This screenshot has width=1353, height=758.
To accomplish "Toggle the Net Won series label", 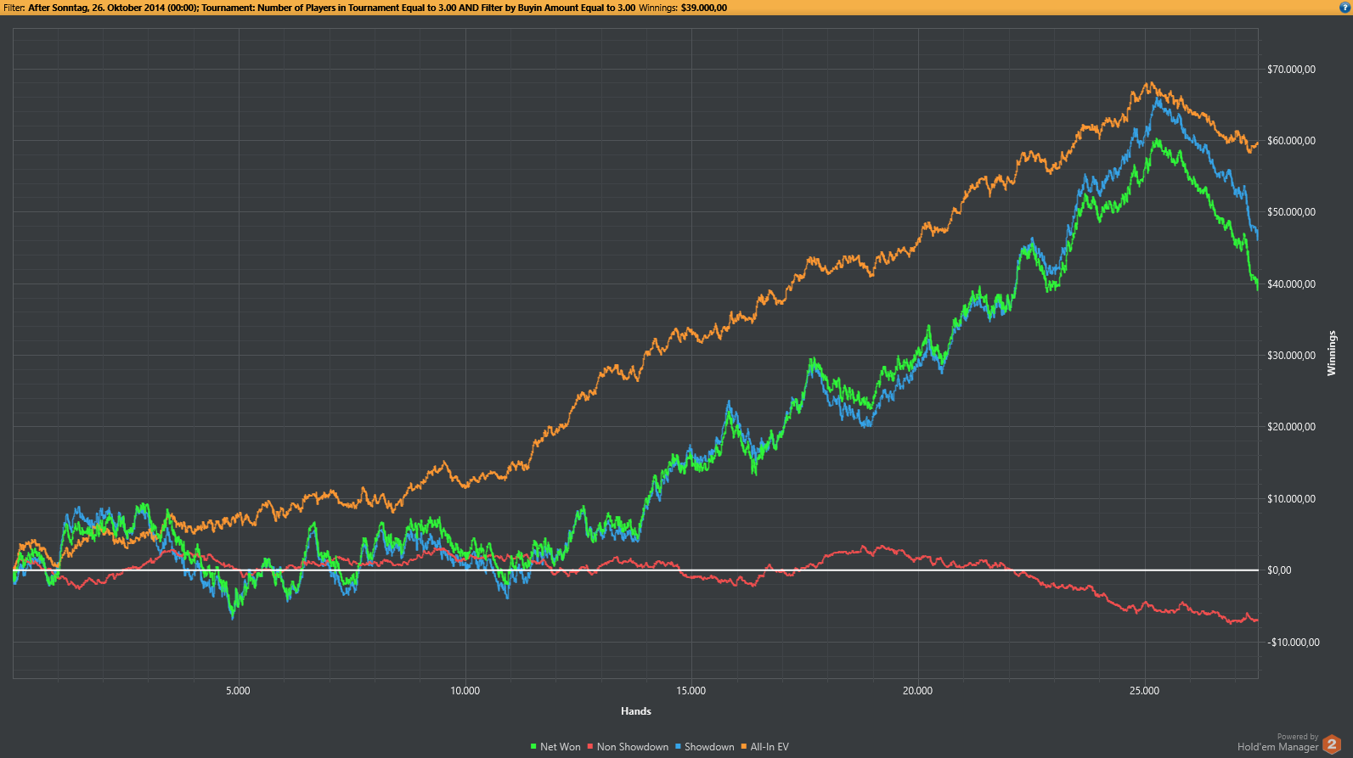I will tap(561, 747).
